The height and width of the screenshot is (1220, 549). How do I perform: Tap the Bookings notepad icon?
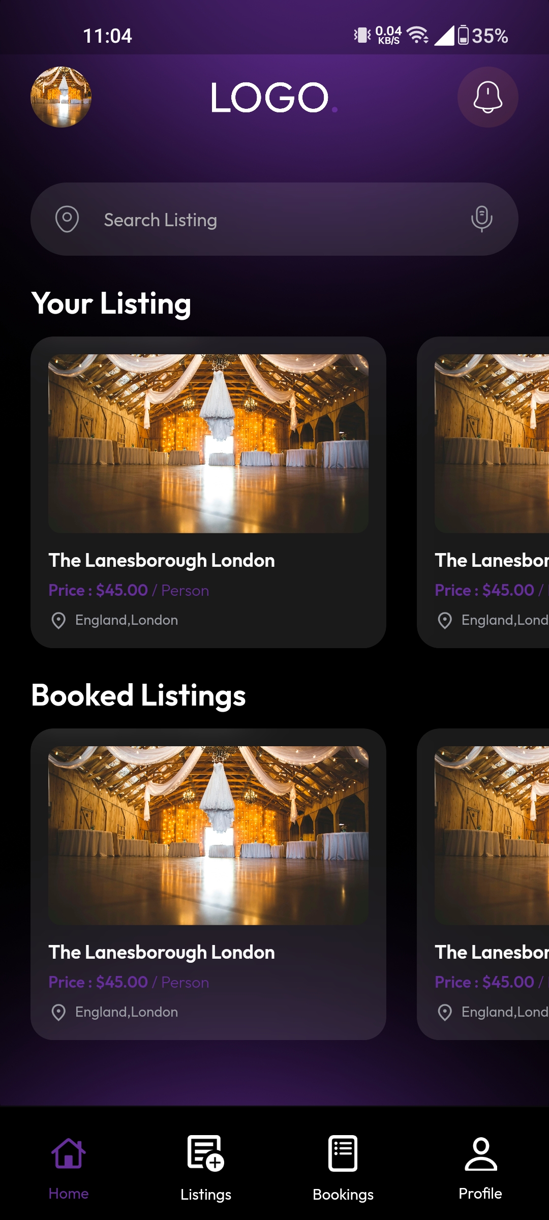(343, 1153)
